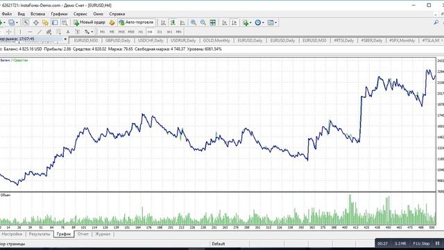
Task: Click the search magnifier icon at top right
Action: pyautogui.click(x=436, y=22)
